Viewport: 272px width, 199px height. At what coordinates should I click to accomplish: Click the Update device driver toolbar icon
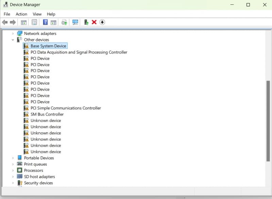pos(86,22)
